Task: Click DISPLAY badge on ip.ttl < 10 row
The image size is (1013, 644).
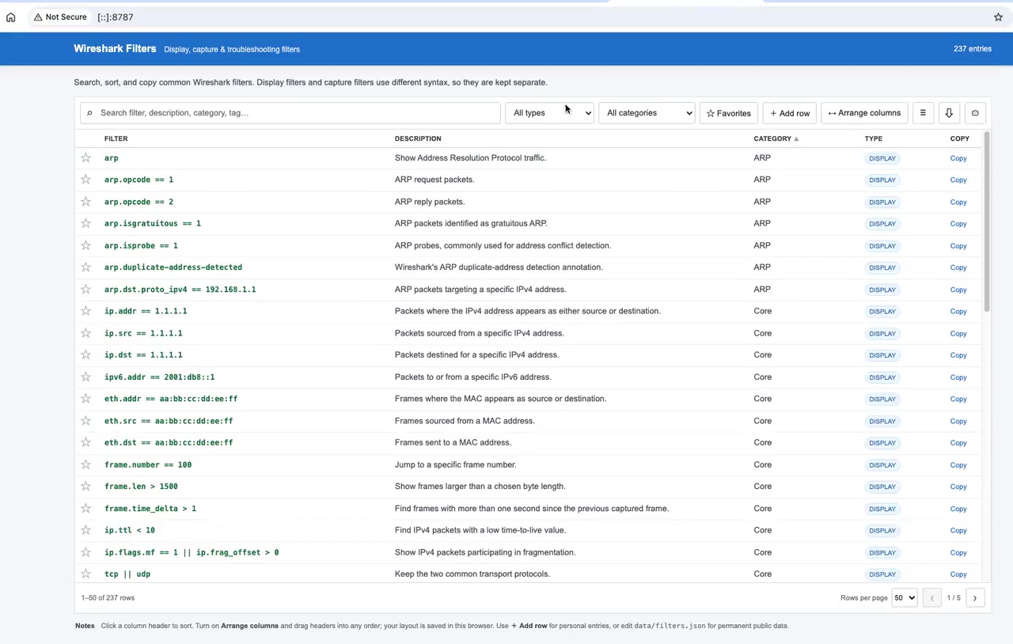Action: point(882,531)
